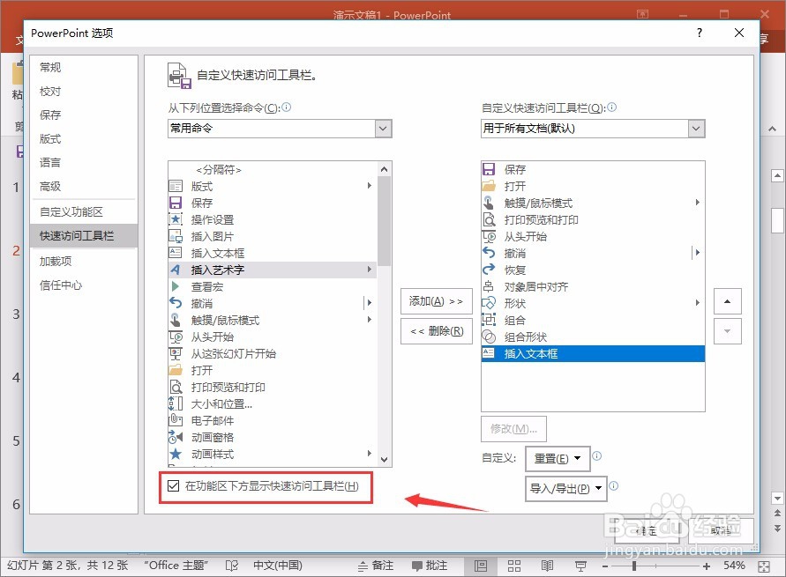Click the move up arrow button
The image size is (786, 577).
pos(728,301)
